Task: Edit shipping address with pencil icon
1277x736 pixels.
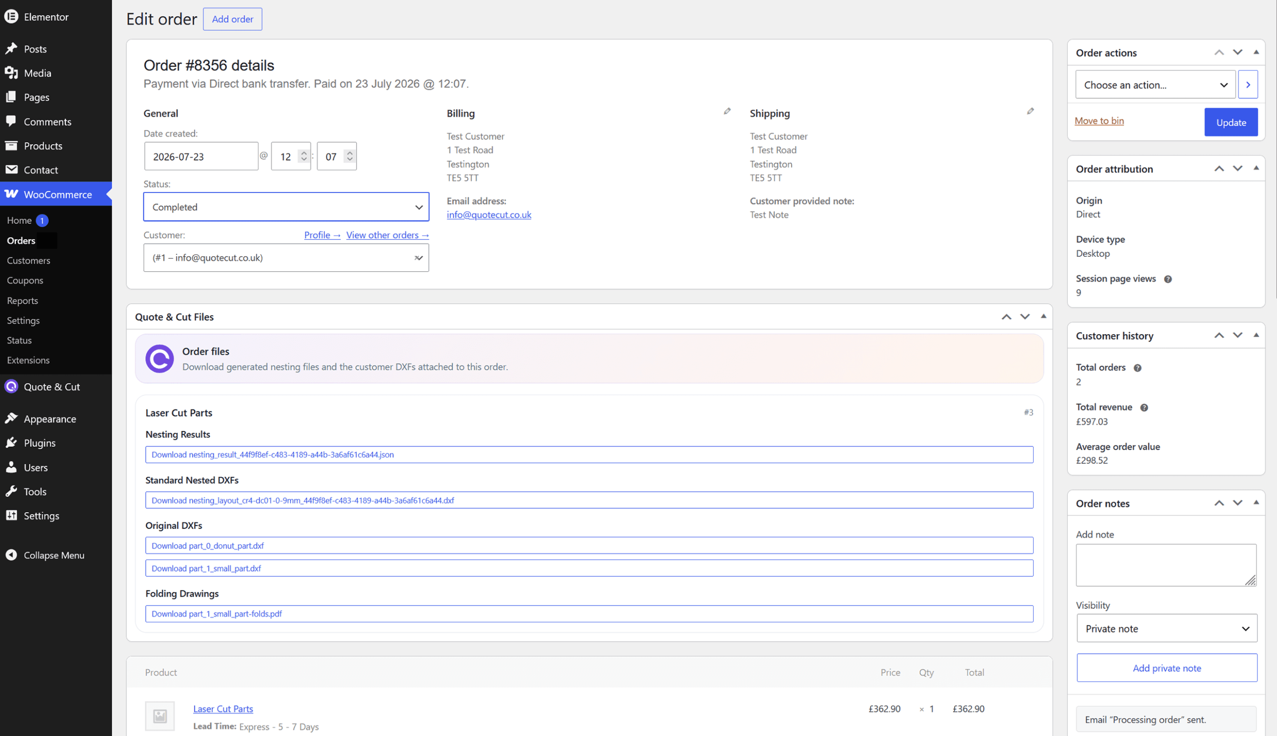Action: [x=1030, y=111]
